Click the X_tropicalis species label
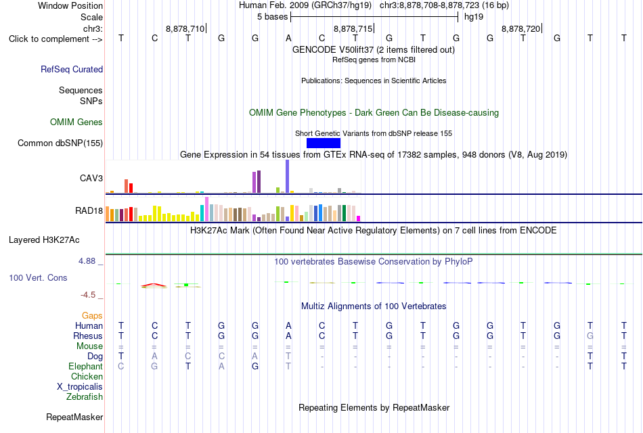The width and height of the screenshot is (643, 433). (80, 387)
